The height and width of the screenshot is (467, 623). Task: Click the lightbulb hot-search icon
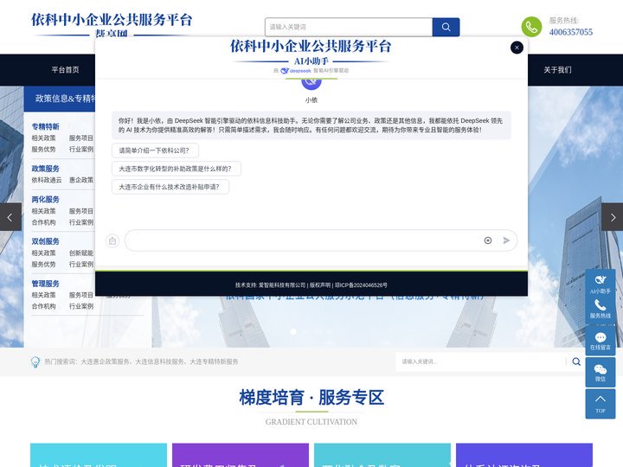click(35, 361)
